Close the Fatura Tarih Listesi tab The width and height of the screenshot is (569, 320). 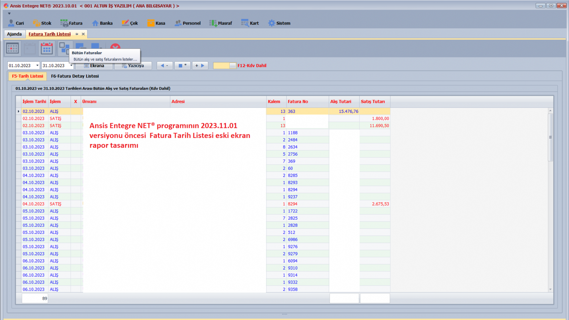(83, 34)
